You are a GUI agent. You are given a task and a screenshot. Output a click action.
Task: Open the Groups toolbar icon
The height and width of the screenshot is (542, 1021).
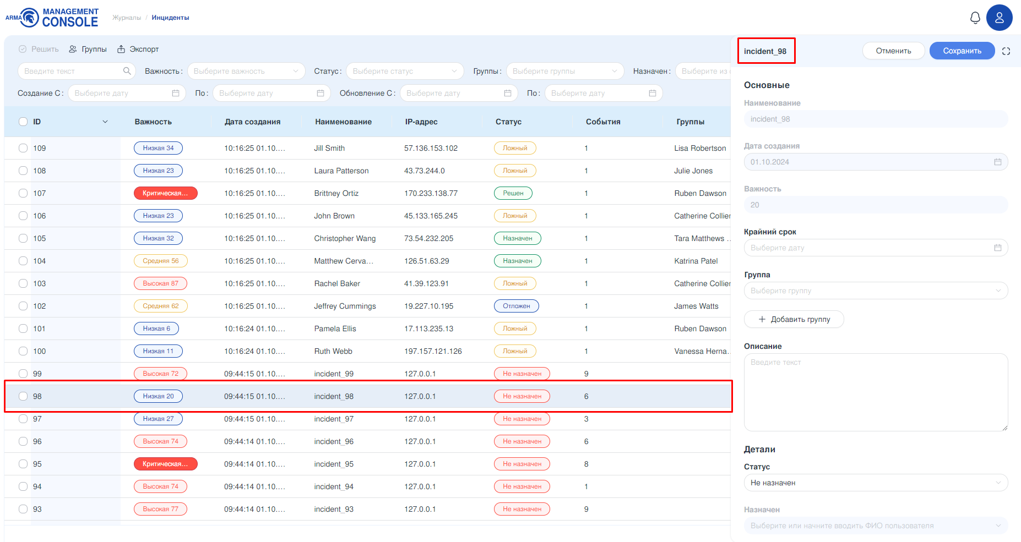click(73, 49)
